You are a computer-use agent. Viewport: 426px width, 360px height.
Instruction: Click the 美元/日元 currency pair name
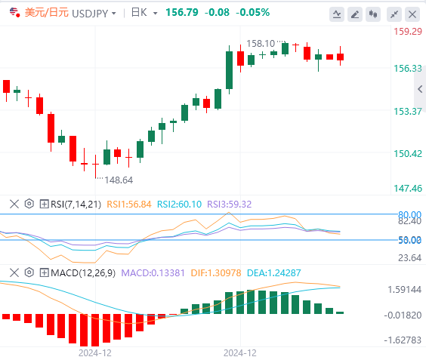tap(47, 13)
